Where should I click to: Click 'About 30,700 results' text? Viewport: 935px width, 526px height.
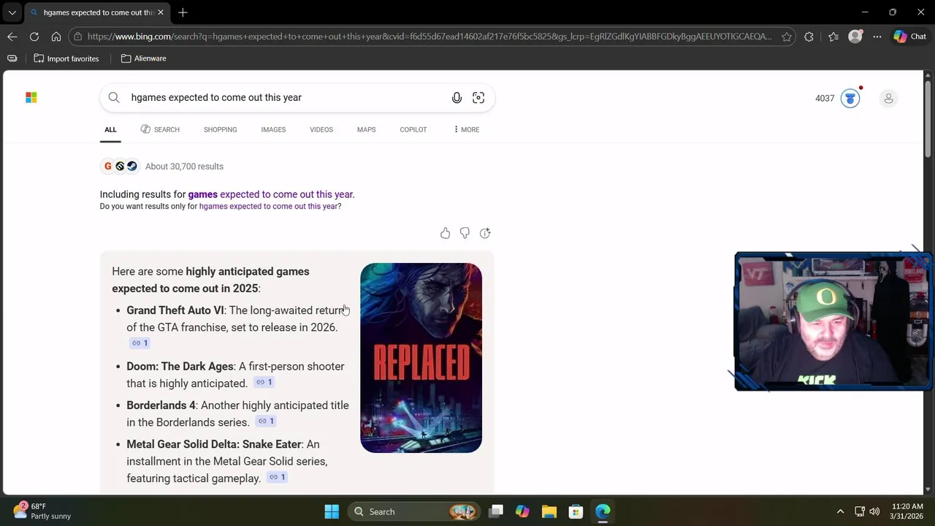[184, 167]
